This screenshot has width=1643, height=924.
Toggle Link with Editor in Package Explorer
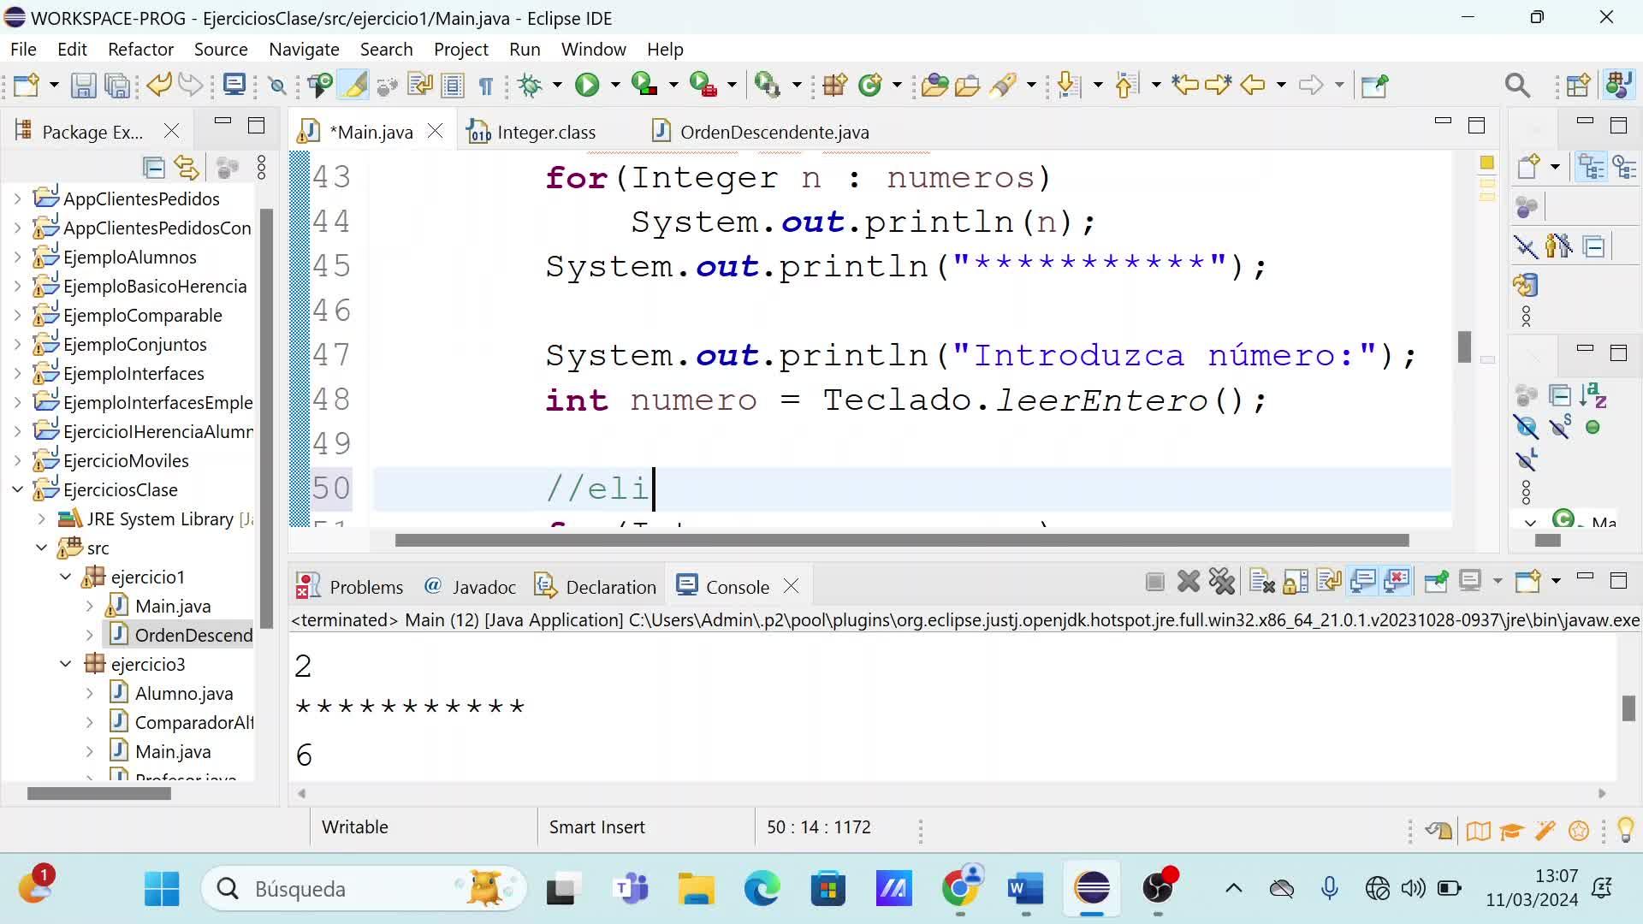[x=187, y=168]
